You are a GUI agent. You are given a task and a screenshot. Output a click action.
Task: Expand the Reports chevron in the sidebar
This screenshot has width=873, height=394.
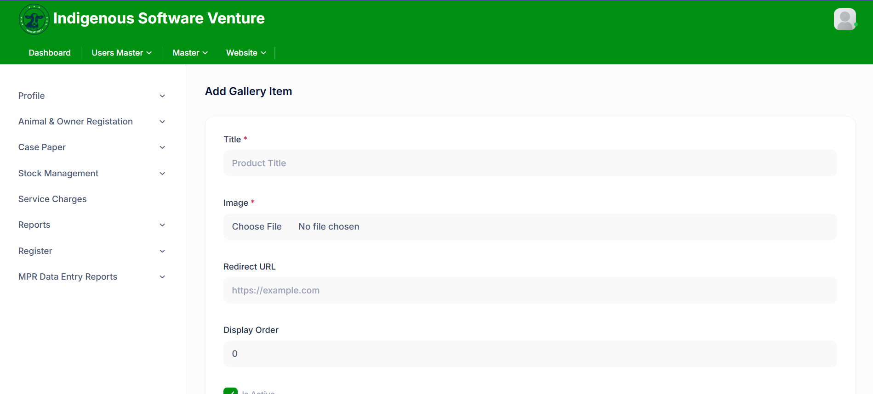(x=162, y=225)
